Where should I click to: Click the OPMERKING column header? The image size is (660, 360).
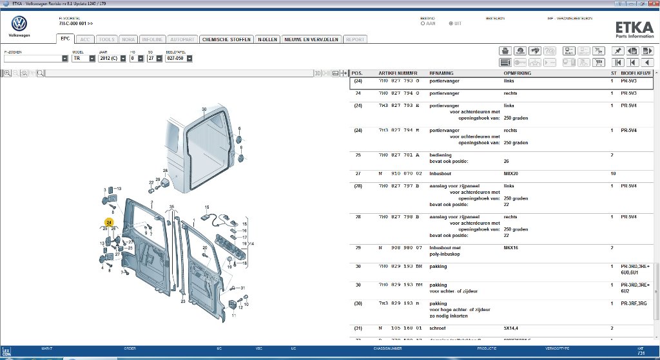pos(518,73)
